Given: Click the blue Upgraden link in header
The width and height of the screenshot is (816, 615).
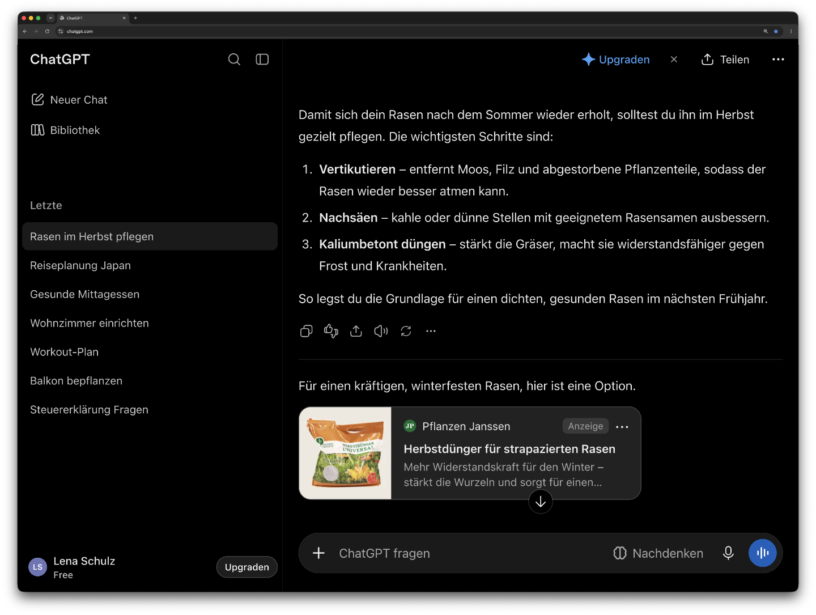Looking at the screenshot, I should 616,60.
